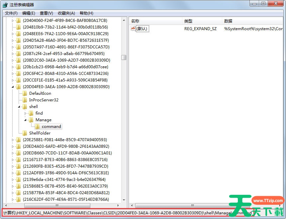This screenshot has width=286, height=219.
Task: Click the Registry Editor title bar icon
Action: point(5,5)
